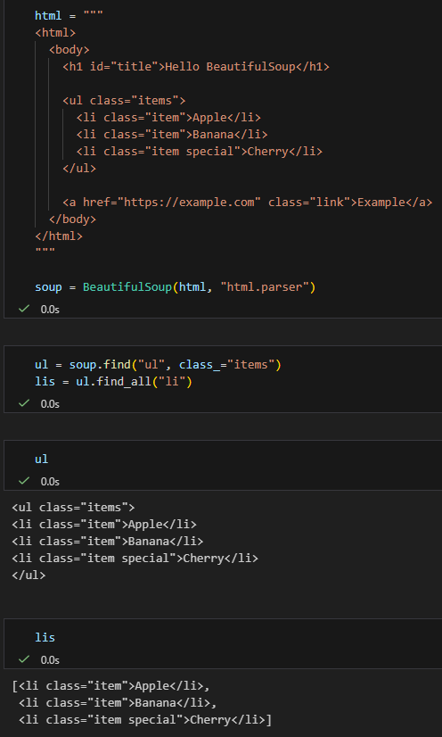
Task: Click the green checkmark under the ul cell
Action: point(23,481)
